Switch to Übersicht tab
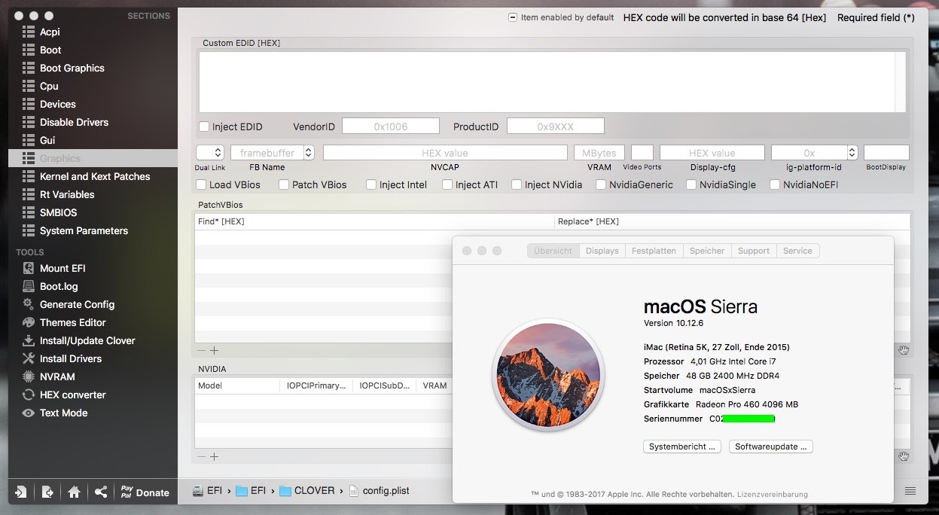This screenshot has height=515, width=939. click(x=553, y=251)
